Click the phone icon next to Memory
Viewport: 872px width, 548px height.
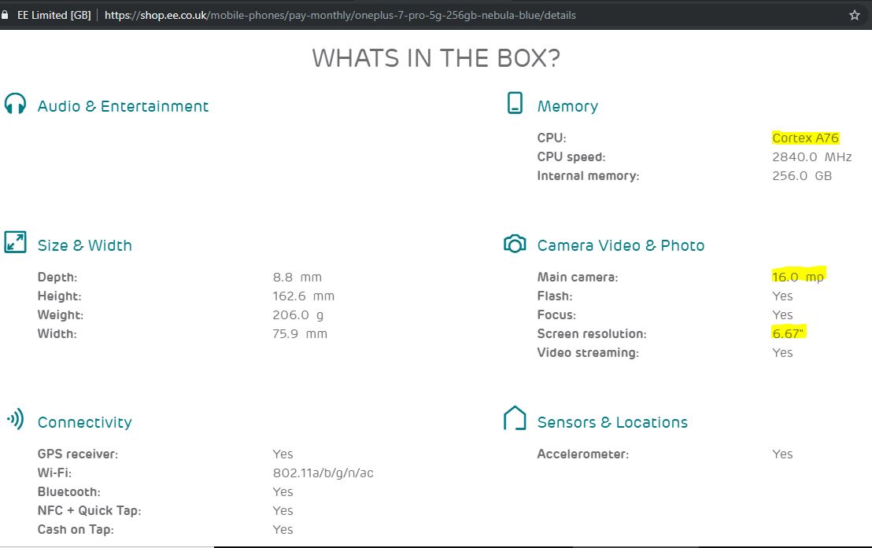(515, 103)
